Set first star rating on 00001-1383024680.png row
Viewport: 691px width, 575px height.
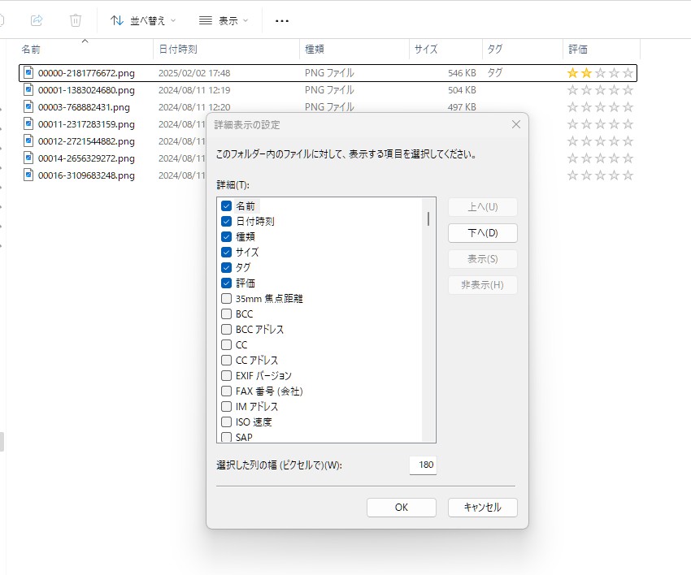pyautogui.click(x=572, y=90)
